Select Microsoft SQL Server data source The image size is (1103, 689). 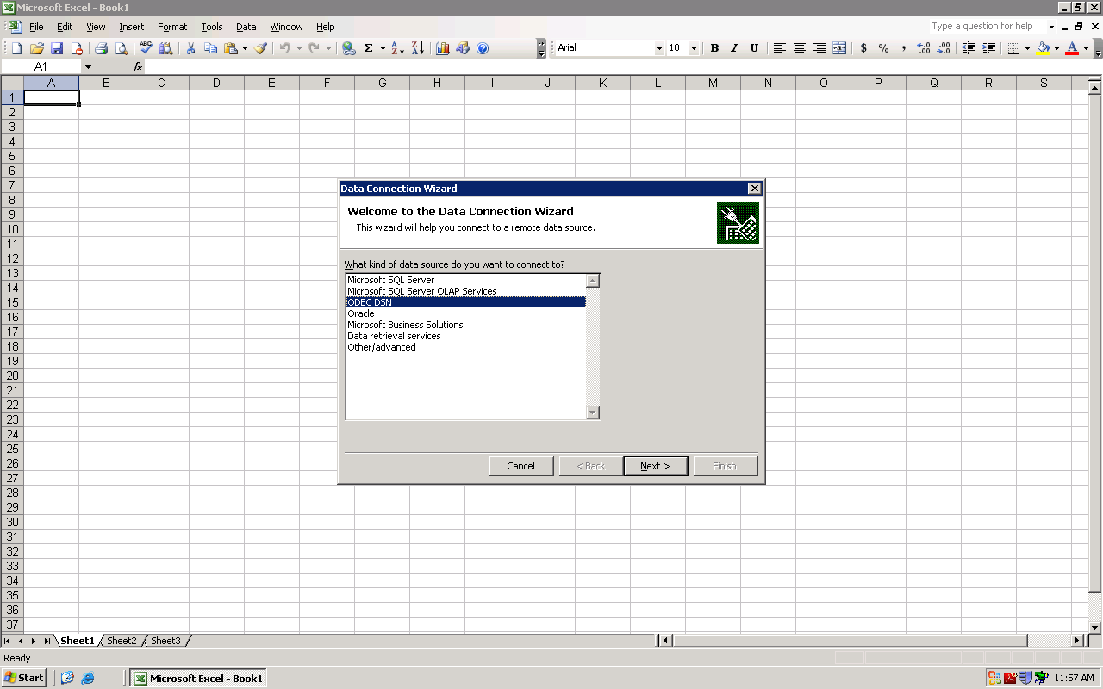pos(465,280)
